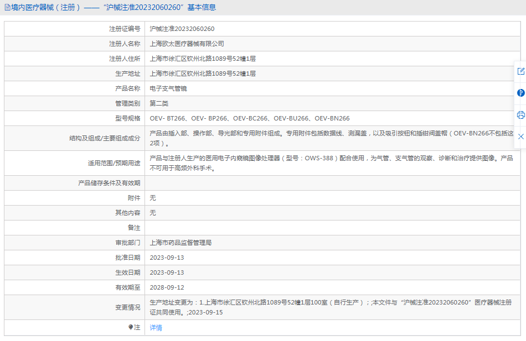Close the floating side toolbar with X
Screen dimensions: 526x341
tap(520, 137)
